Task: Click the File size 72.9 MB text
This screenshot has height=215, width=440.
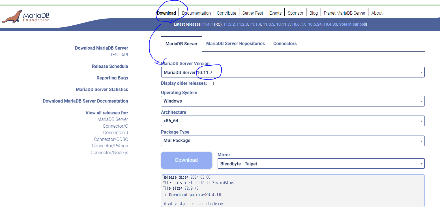Action: tap(181, 188)
